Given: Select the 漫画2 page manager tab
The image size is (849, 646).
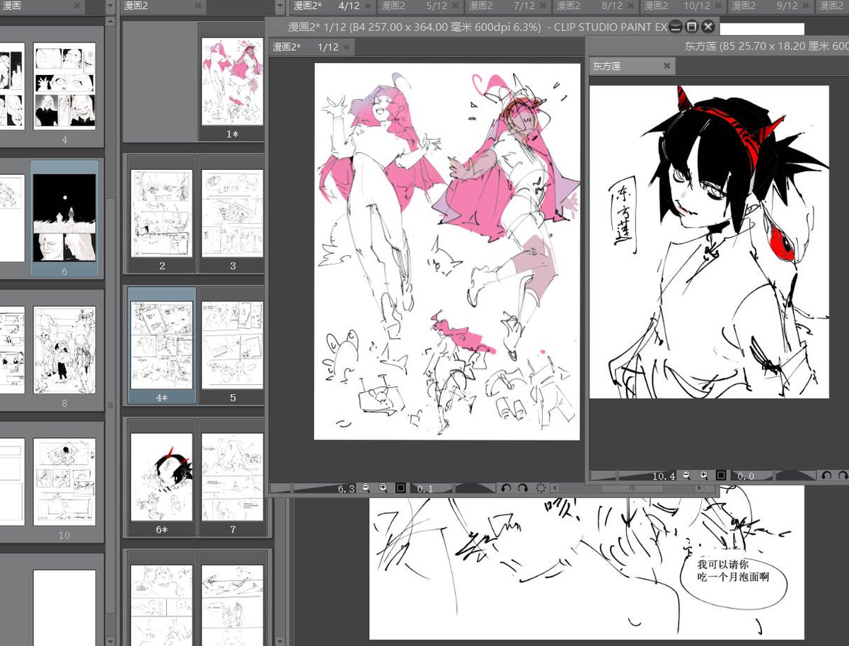Looking at the screenshot, I should [164, 6].
